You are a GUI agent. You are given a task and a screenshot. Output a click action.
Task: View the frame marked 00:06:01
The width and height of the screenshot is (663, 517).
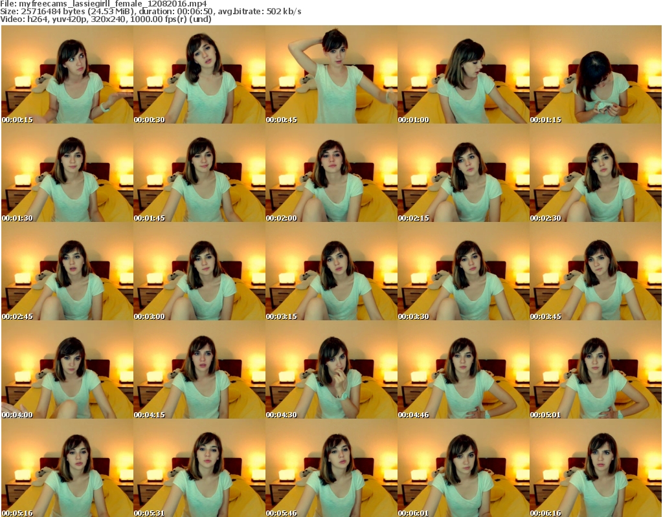click(x=464, y=468)
